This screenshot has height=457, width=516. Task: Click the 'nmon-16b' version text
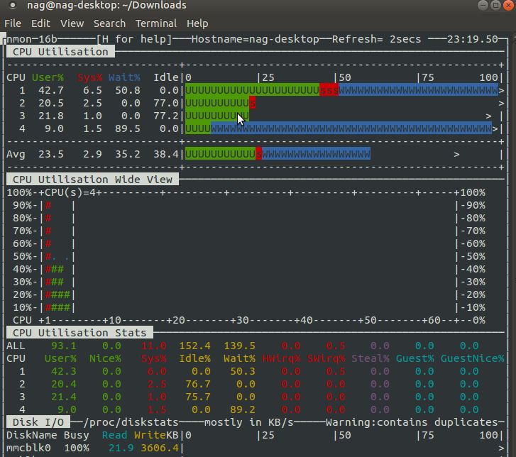click(x=32, y=39)
